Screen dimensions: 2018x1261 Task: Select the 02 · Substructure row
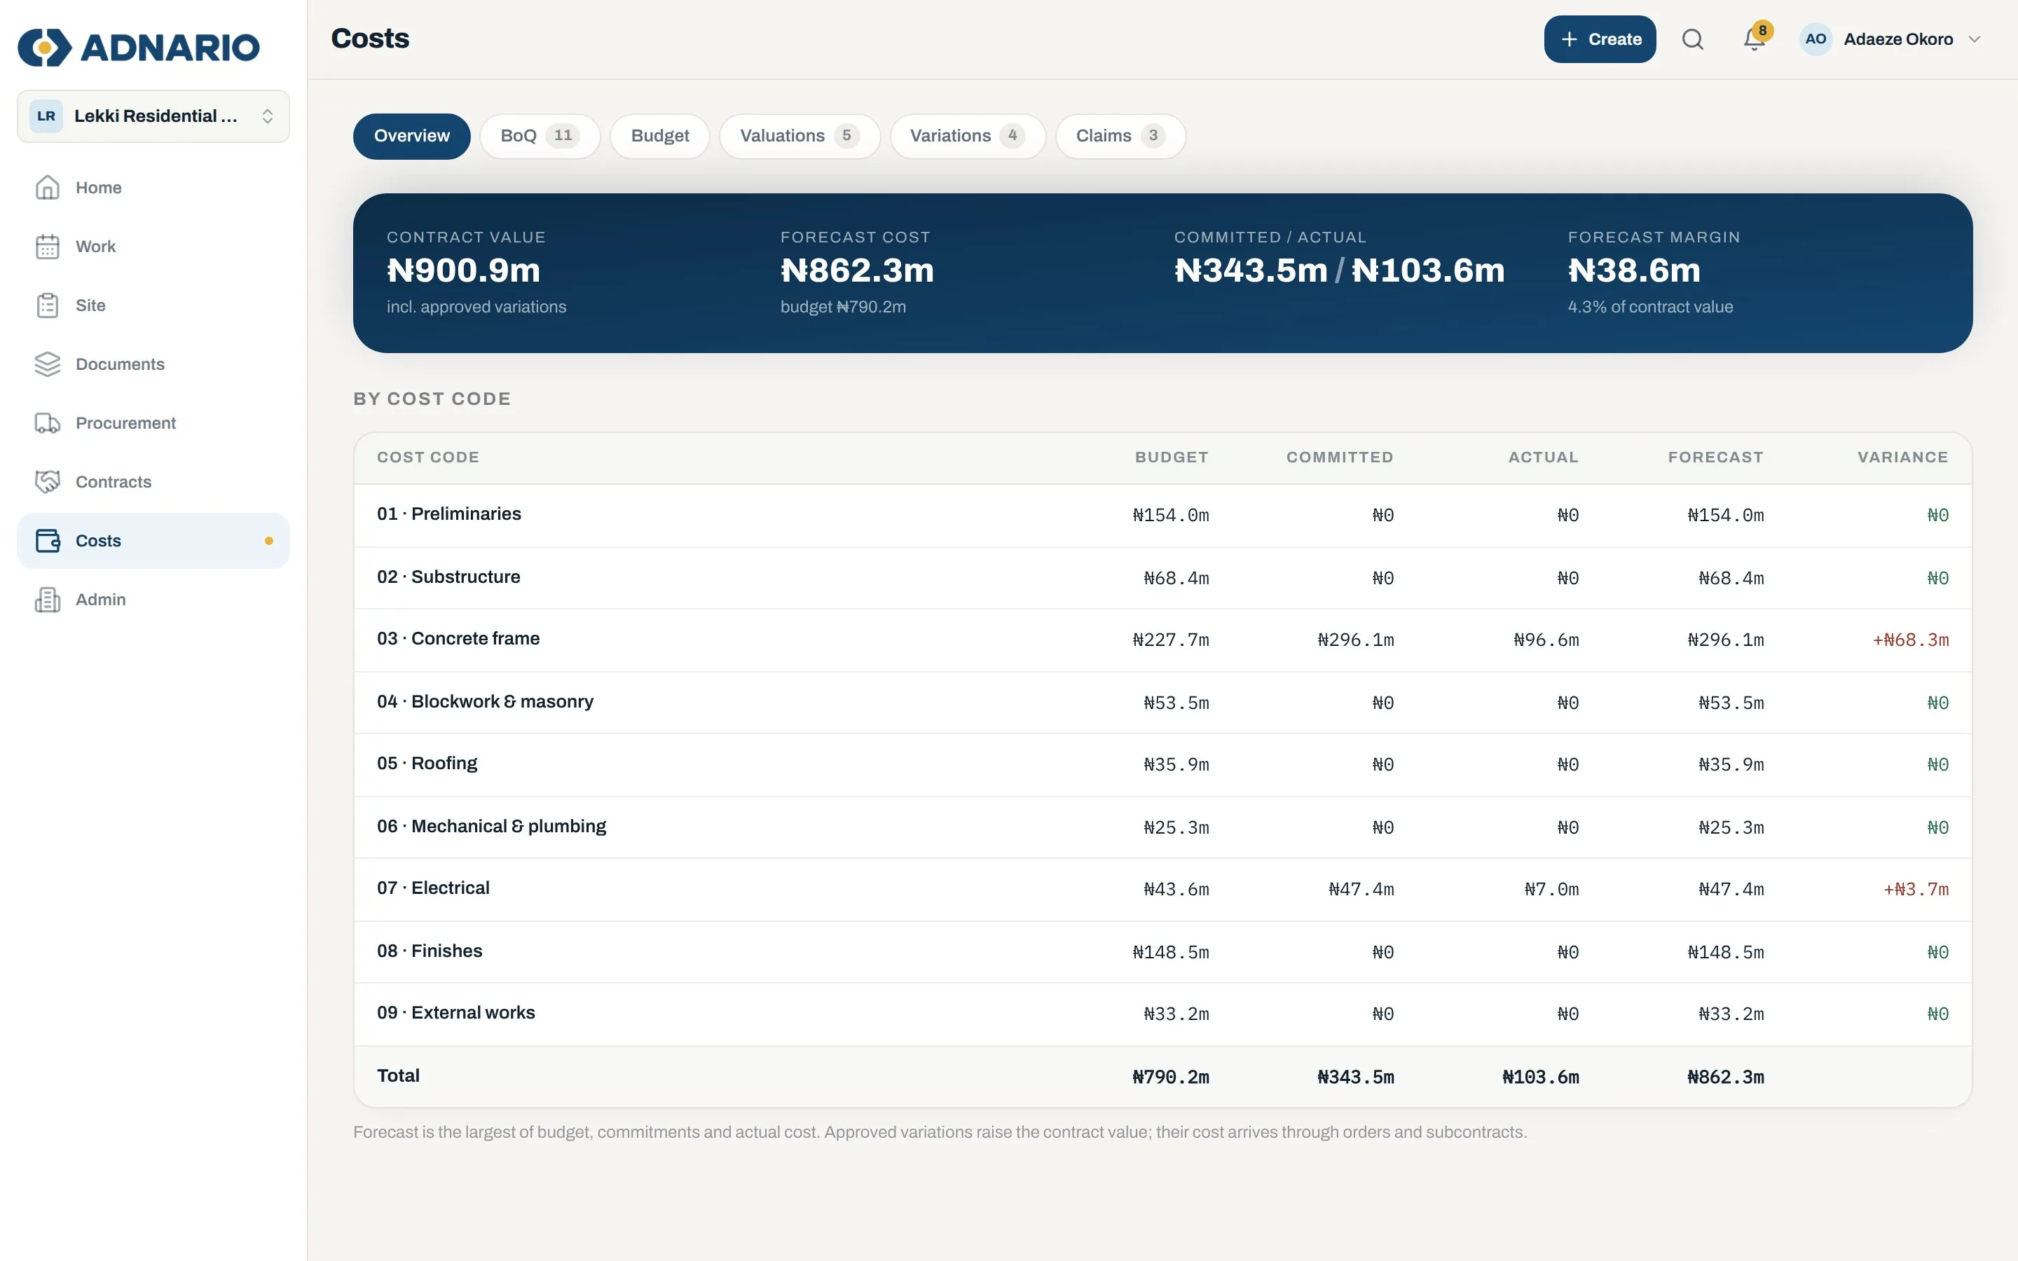(x=1162, y=578)
